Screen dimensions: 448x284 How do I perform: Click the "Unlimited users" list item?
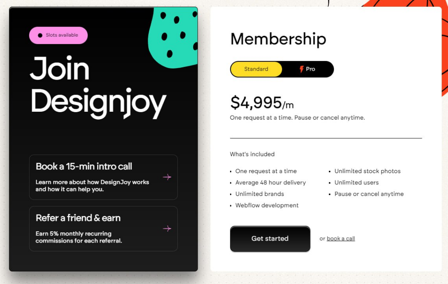pyautogui.click(x=356, y=183)
